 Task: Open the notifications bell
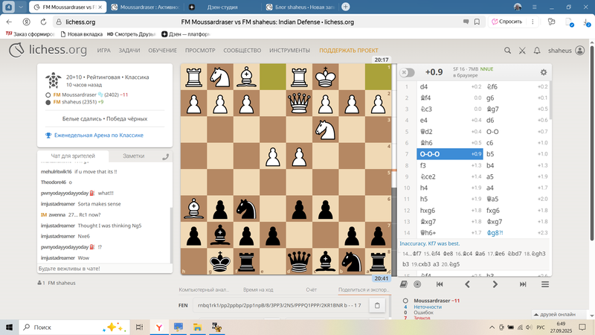click(537, 50)
